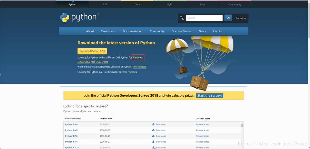This screenshot has height=149, width=310.
Task: Follow the Pre-releases link
Action: point(140,67)
